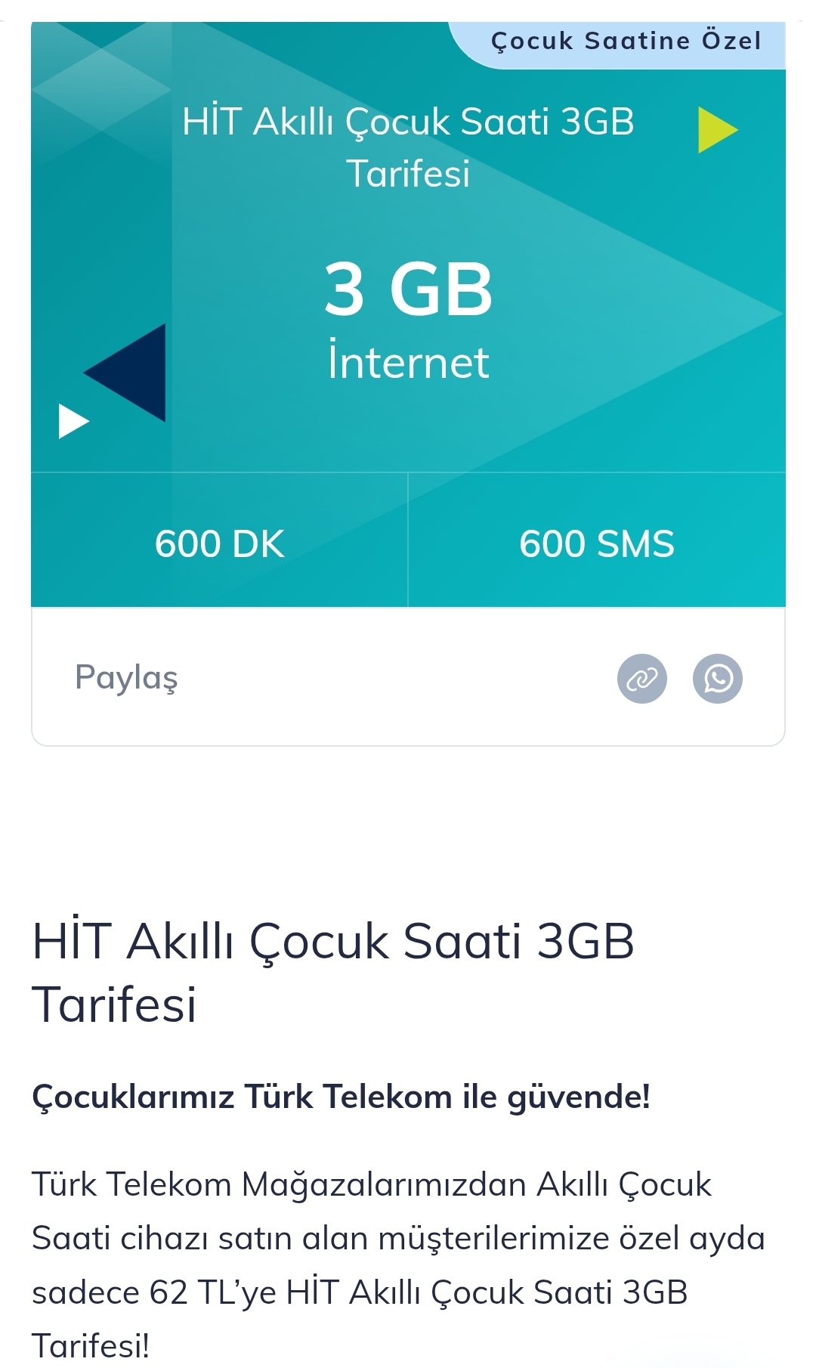
Task: Click the navy blue triangle on the card
Action: [x=125, y=373]
